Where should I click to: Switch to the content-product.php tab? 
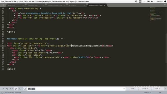[55, 5]
